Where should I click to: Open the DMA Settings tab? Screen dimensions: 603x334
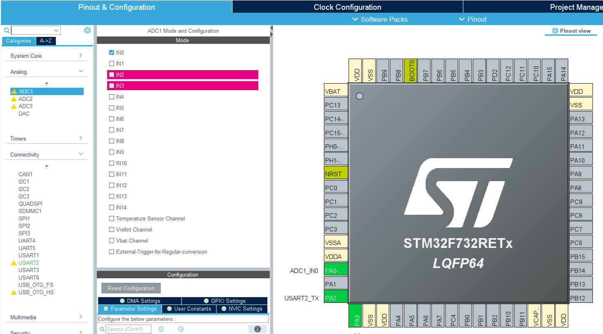[x=140, y=301]
